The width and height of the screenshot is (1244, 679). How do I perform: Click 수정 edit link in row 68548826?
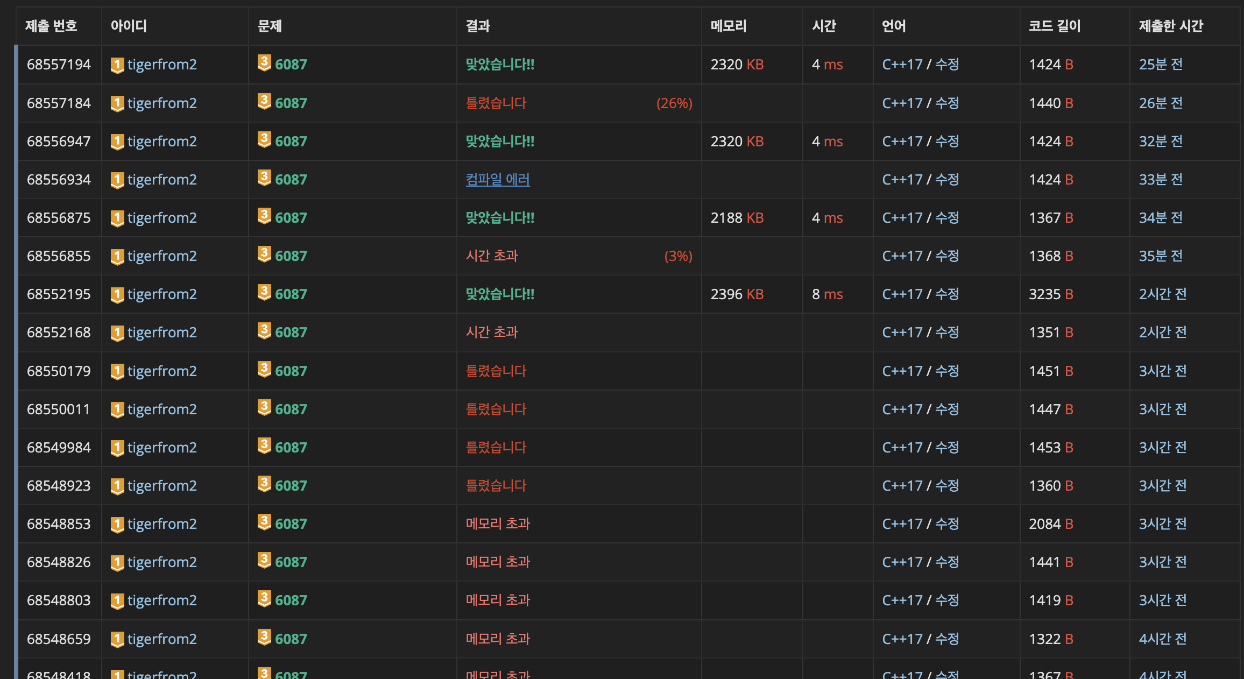(947, 562)
